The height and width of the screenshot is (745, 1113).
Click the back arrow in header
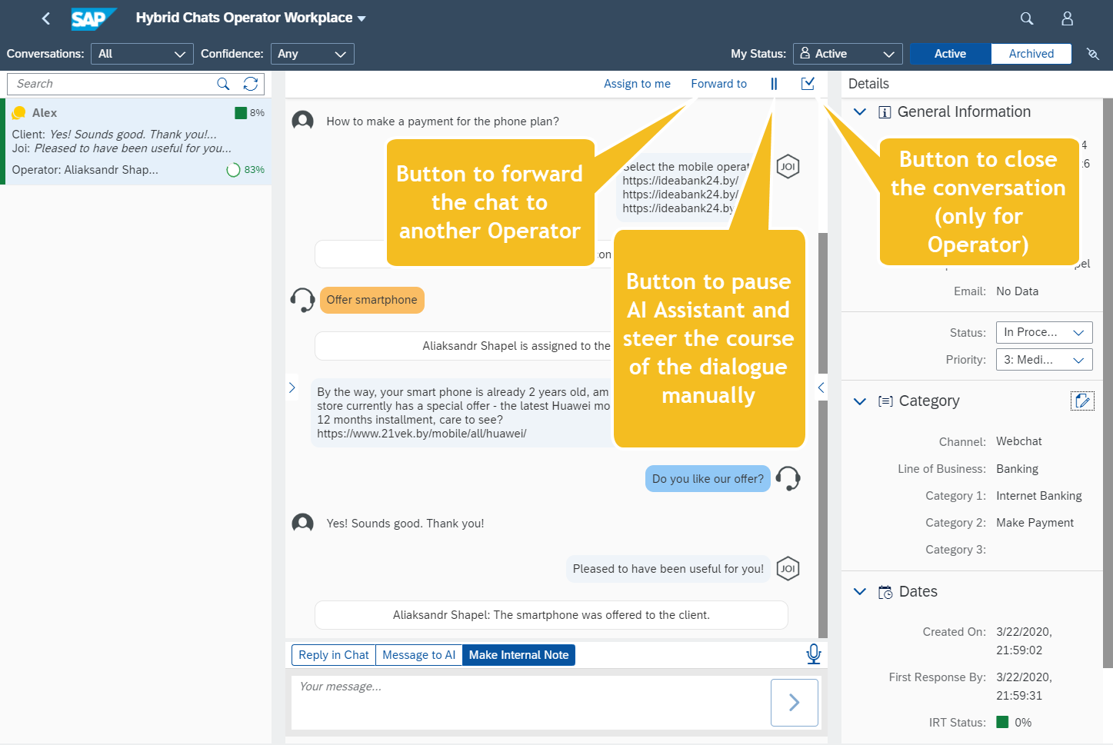point(46,18)
